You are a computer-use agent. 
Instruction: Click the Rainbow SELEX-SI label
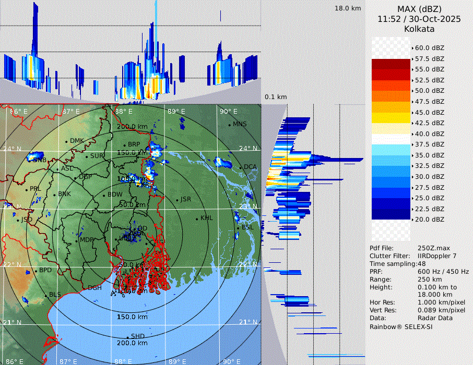401,327
